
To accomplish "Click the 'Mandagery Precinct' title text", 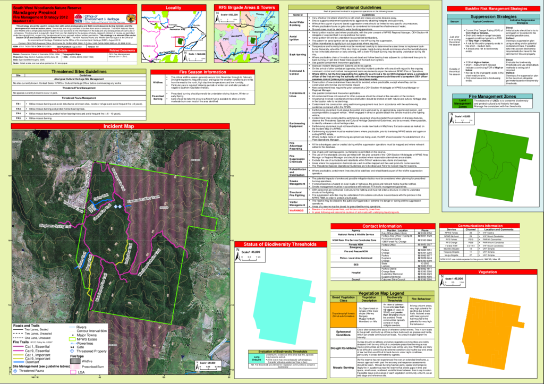I will coord(35,13).
